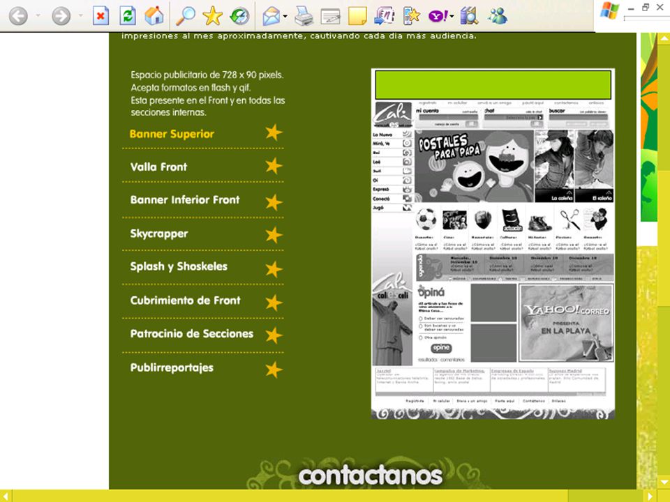This screenshot has width=670, height=502.
Task: Open History with the green clock icon
Action: [239, 16]
